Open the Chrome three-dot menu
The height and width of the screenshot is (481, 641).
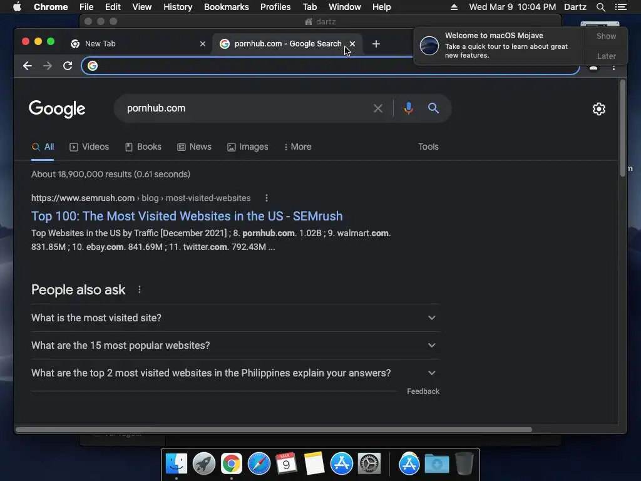(613, 68)
